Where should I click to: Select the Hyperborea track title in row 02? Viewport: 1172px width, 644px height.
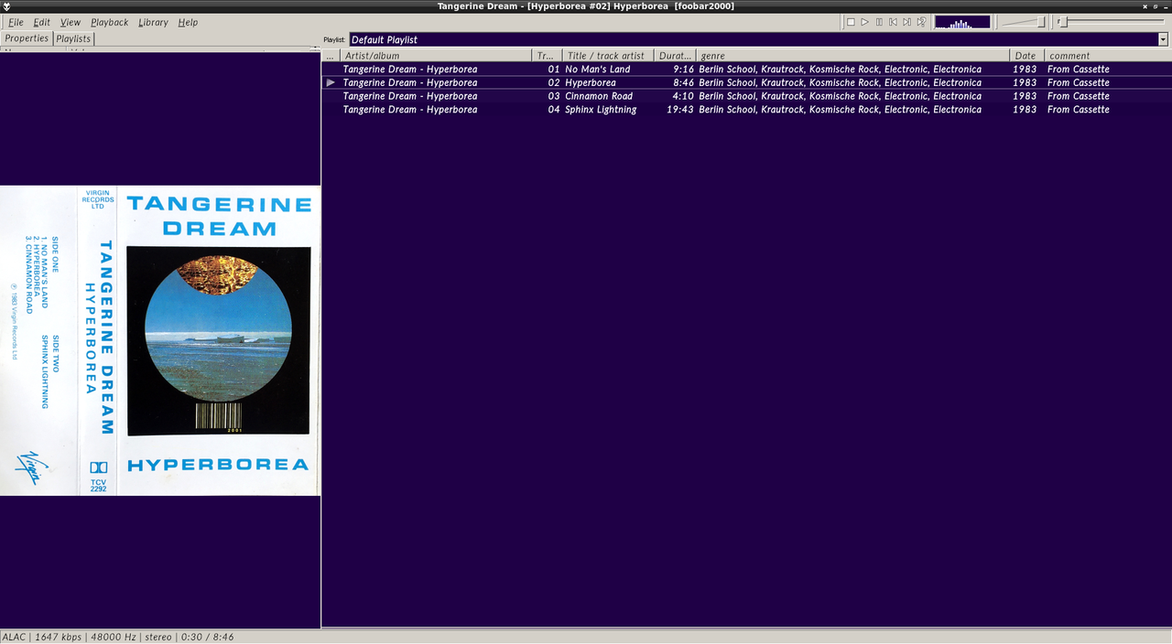[x=591, y=82]
